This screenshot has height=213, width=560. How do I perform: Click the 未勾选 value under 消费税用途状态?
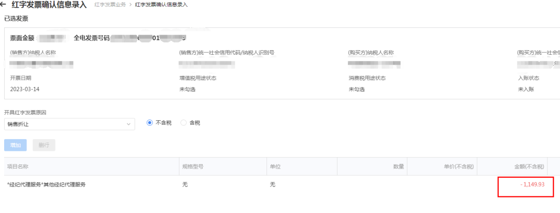coord(356,89)
